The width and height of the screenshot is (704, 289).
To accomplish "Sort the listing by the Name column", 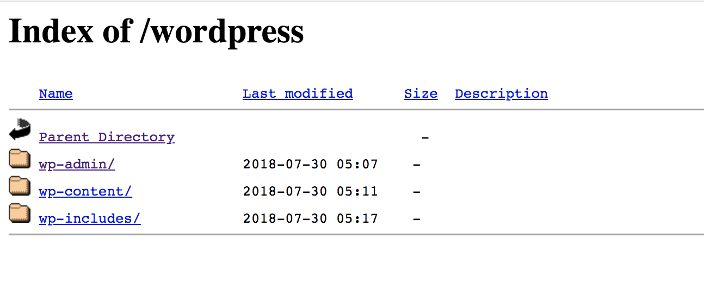I will (55, 94).
